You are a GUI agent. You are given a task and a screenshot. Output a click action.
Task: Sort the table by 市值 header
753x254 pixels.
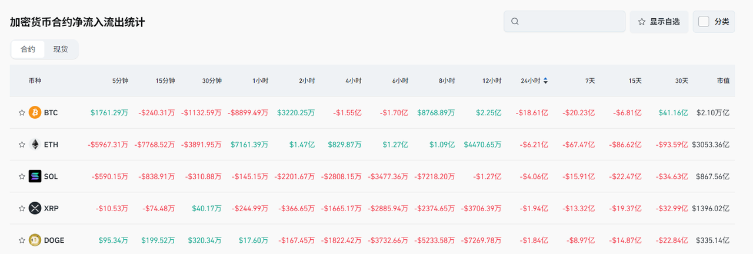[723, 81]
